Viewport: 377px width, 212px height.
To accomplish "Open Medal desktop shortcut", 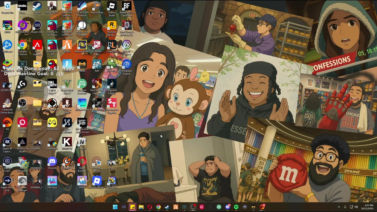I will [x=82, y=66].
